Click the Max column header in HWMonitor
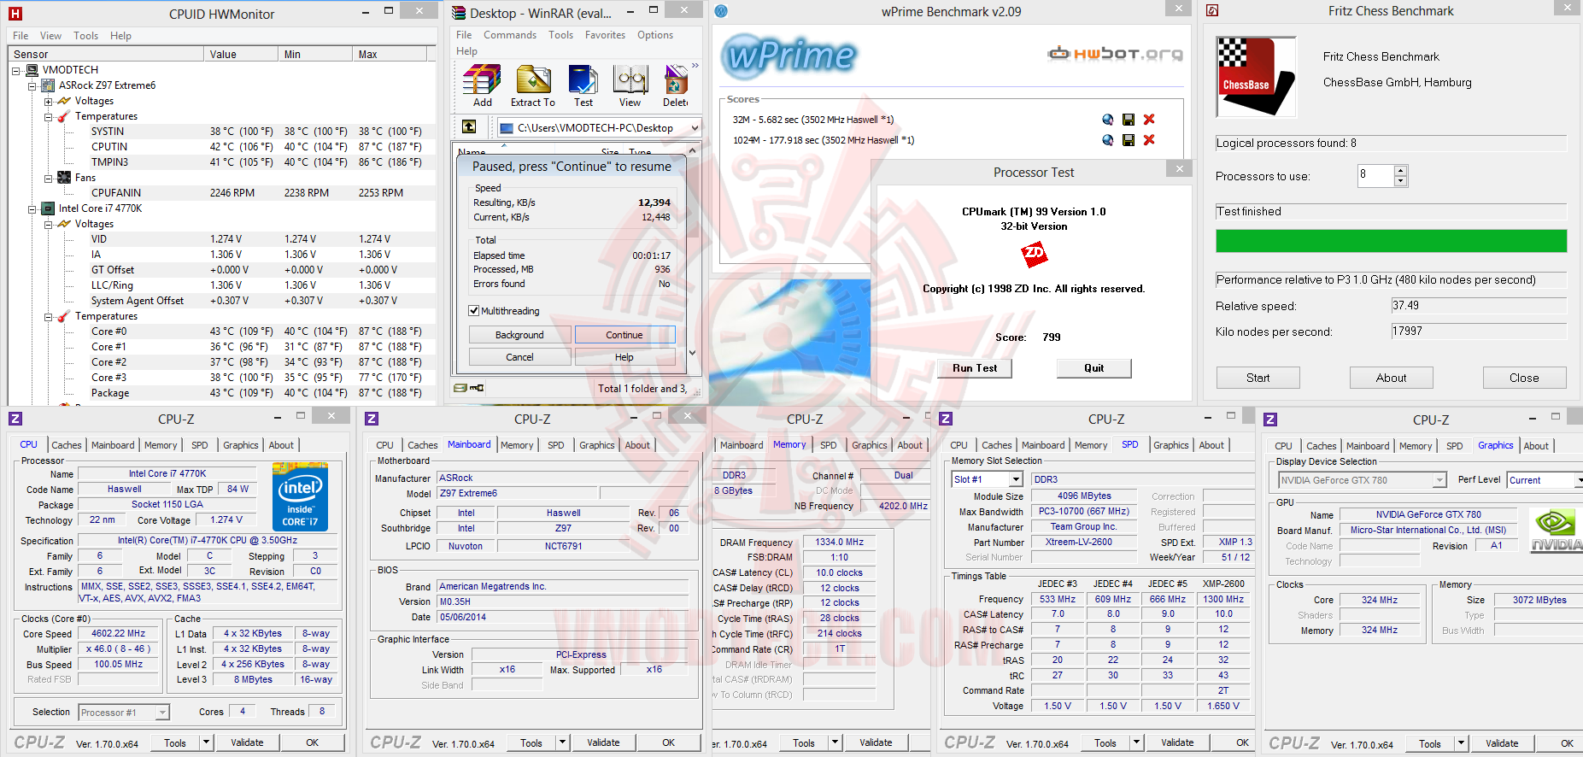This screenshot has height=757, width=1583. pyautogui.click(x=391, y=54)
